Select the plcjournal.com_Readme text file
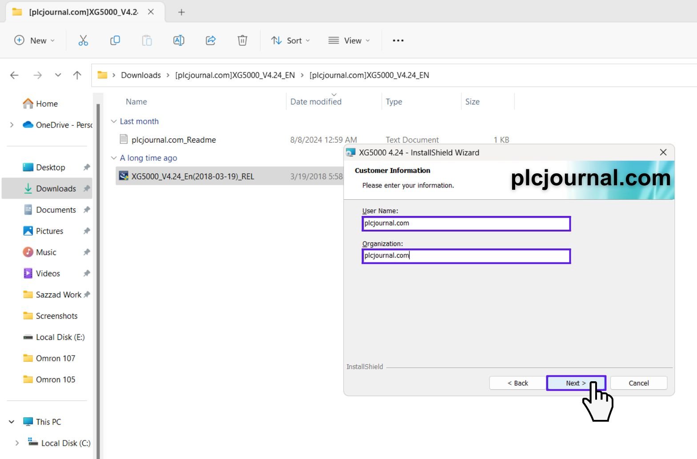The height and width of the screenshot is (459, 697). [173, 140]
